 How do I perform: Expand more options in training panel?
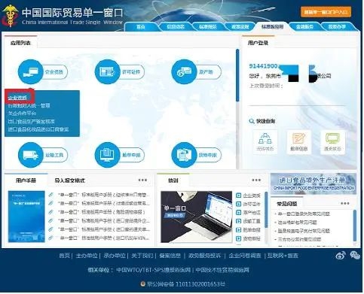tap(256, 180)
